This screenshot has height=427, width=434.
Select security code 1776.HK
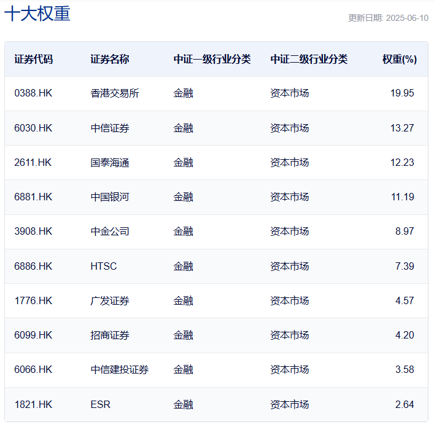(x=34, y=301)
